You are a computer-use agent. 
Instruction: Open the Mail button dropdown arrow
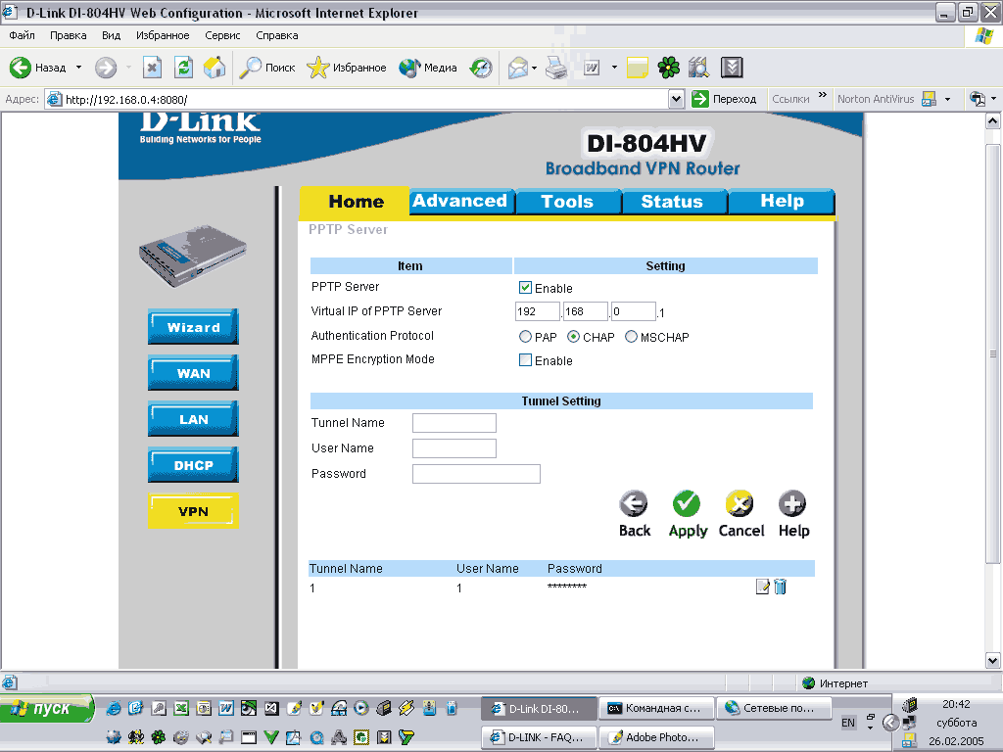click(x=534, y=68)
